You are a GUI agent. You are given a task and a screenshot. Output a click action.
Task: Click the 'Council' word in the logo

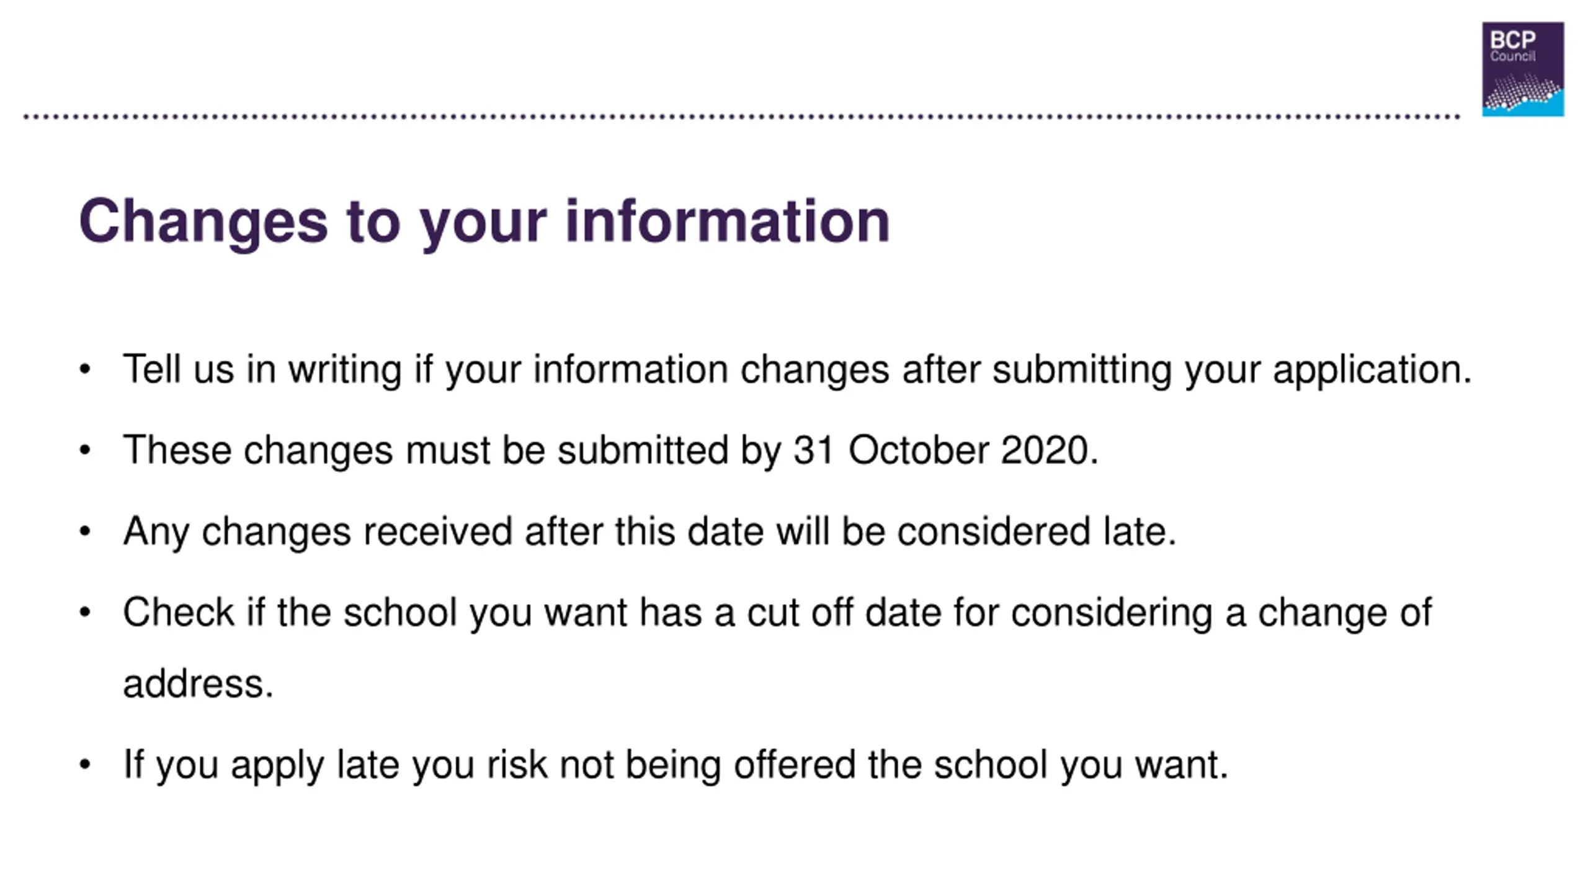pyautogui.click(x=1512, y=56)
